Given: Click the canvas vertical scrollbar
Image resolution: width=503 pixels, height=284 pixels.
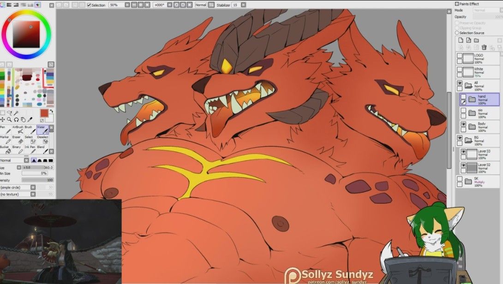Looking at the screenshot, I should [449, 130].
